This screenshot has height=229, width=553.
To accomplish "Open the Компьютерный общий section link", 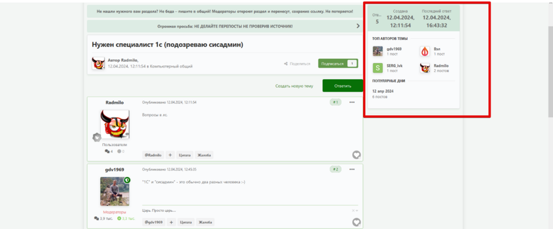I will [171, 66].
